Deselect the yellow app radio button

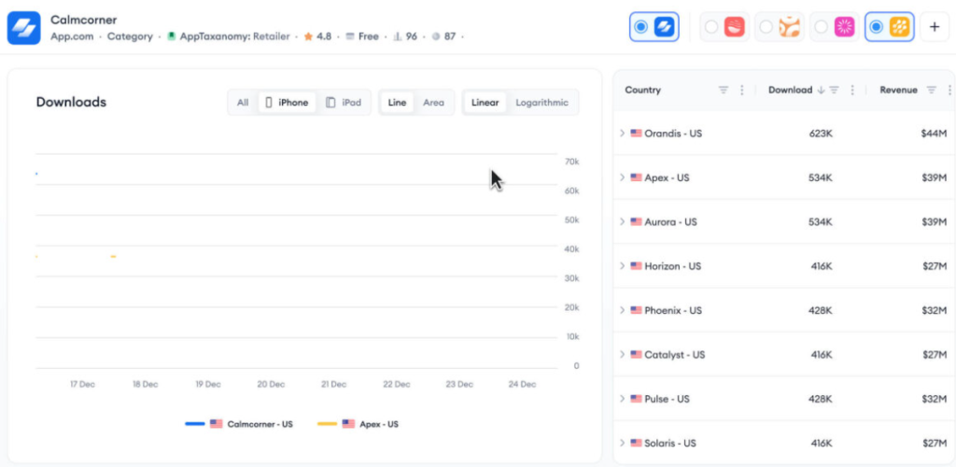coord(876,27)
